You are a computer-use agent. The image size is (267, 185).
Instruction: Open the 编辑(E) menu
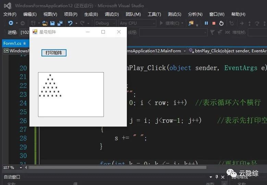[x=30, y=14]
